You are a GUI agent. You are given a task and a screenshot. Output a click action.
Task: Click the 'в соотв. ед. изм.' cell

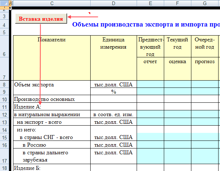pos(113,114)
